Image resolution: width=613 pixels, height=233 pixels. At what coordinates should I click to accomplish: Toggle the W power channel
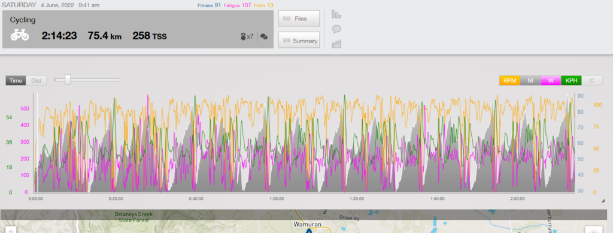pos(551,80)
